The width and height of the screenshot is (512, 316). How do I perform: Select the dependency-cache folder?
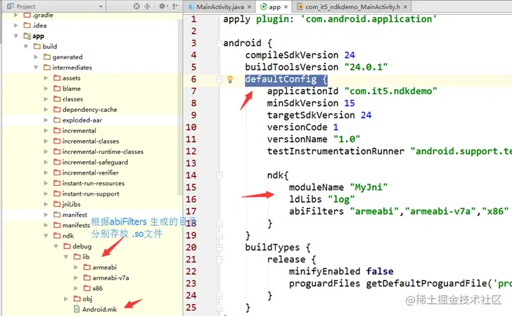[x=85, y=110]
